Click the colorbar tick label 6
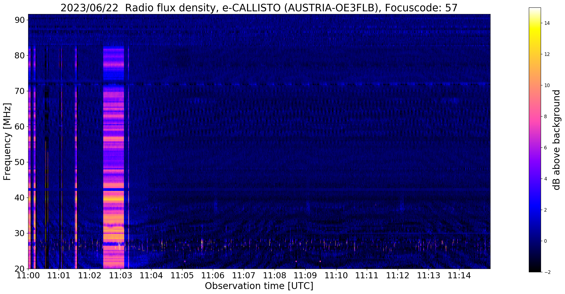This screenshot has height=294, width=565. coord(545,148)
